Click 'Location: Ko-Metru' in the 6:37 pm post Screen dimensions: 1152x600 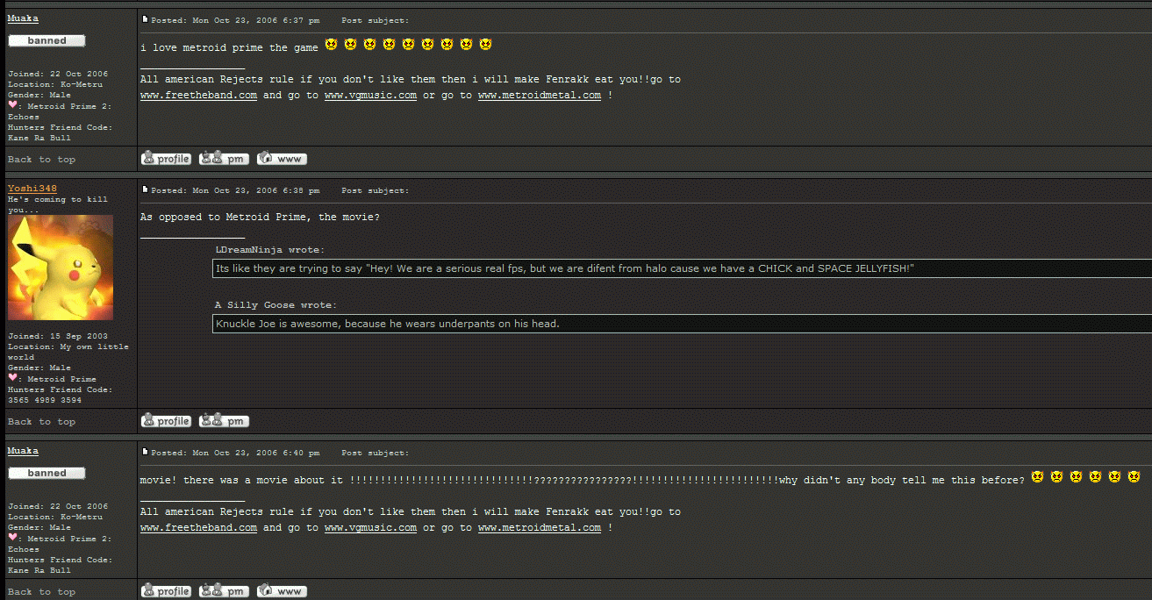coord(55,84)
